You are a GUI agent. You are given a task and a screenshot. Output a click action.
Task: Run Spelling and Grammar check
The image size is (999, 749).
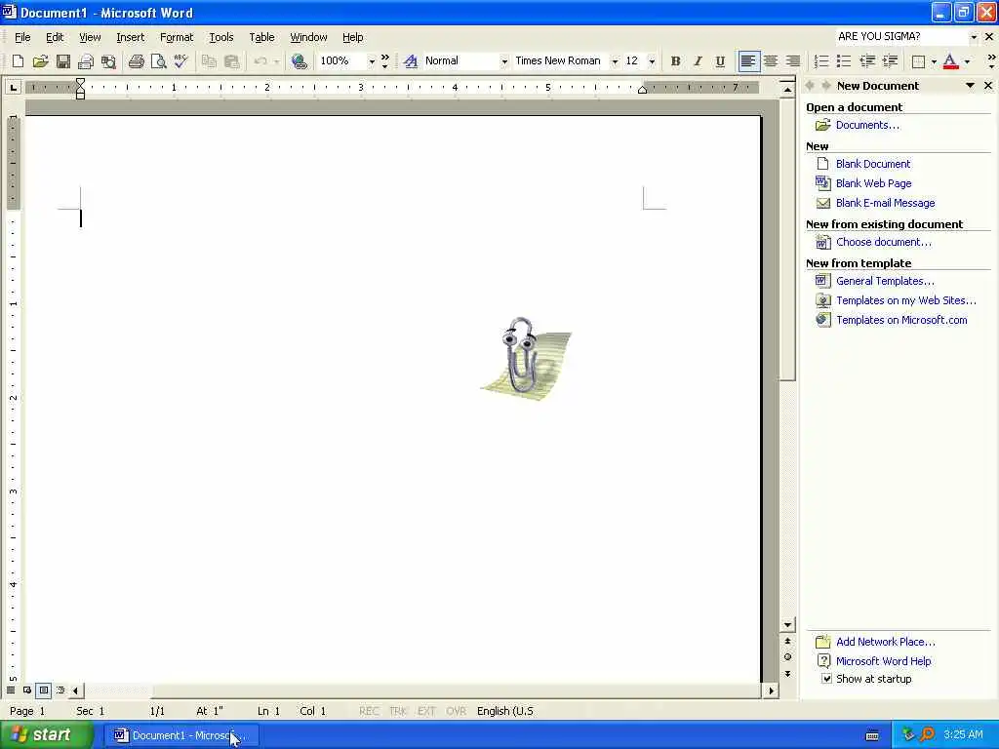(x=180, y=61)
